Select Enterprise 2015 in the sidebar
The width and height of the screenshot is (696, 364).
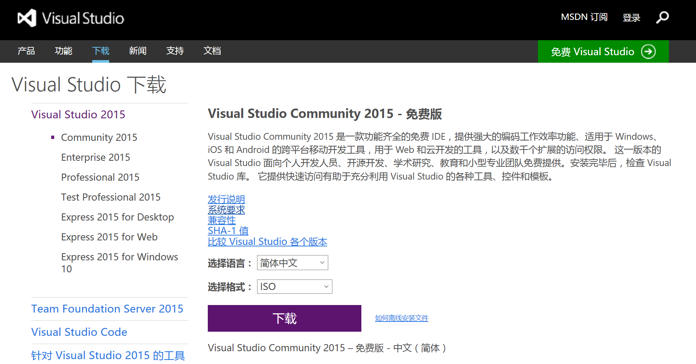point(96,157)
